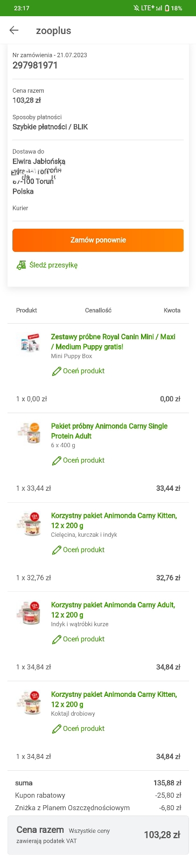Tap pencil icon for Koktajl drobiowy pack
The height and width of the screenshot is (863, 196).
point(56,729)
